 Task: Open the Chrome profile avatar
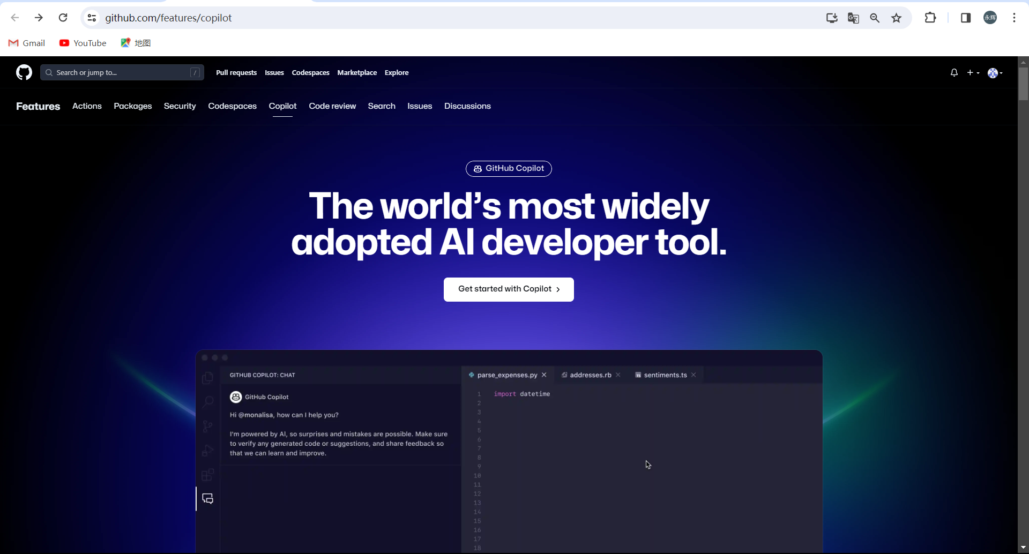[990, 18]
